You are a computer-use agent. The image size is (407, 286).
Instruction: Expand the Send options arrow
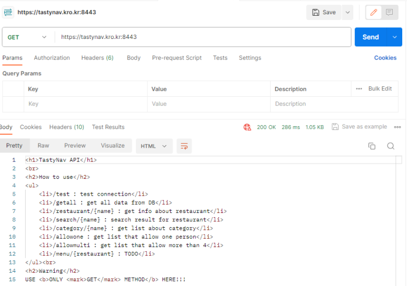point(394,37)
